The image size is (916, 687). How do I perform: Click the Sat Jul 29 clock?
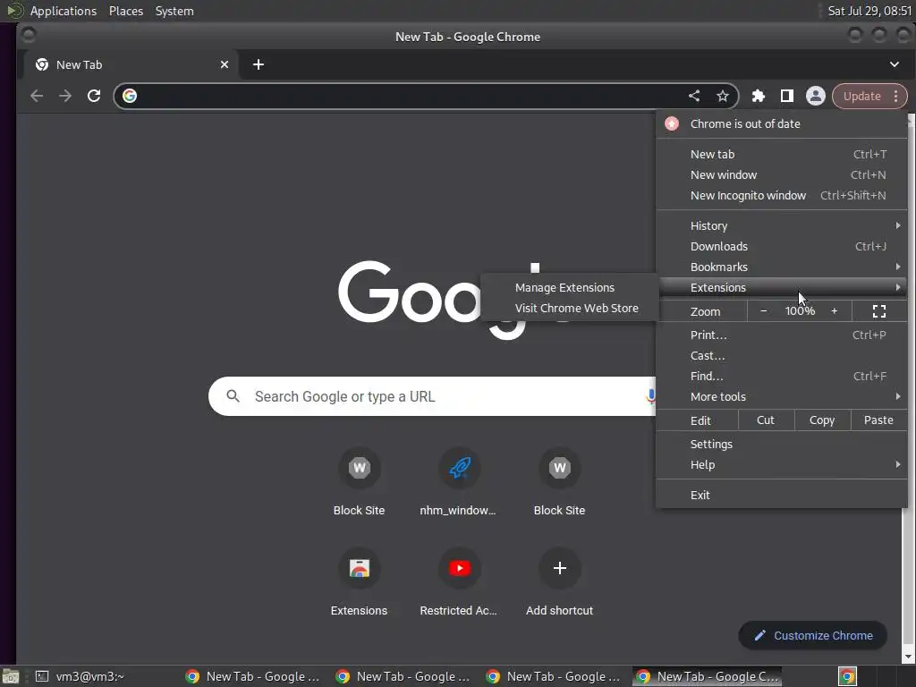(x=869, y=11)
